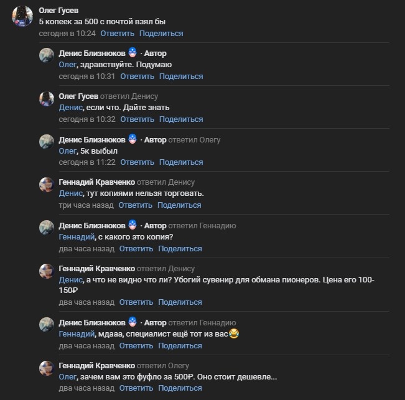Share the last comment about 'фуфло за 500₽'

coord(180,388)
